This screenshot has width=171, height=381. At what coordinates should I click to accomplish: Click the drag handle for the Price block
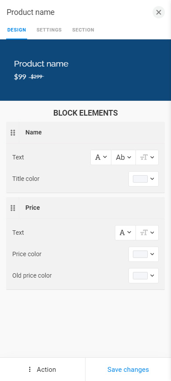(13, 208)
